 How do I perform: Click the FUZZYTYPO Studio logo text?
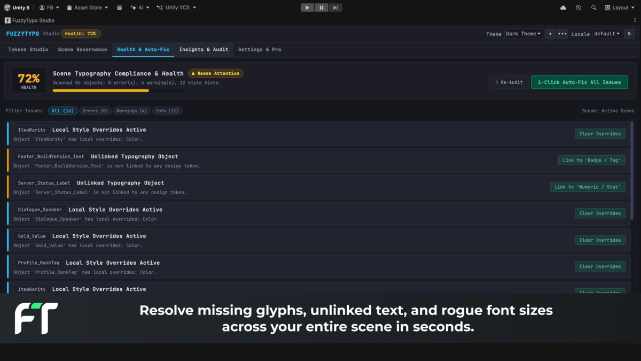(33, 34)
